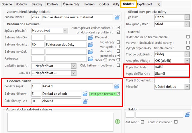Switch to the Hodnoty tab
192x133 pixels.
coord(22,4)
